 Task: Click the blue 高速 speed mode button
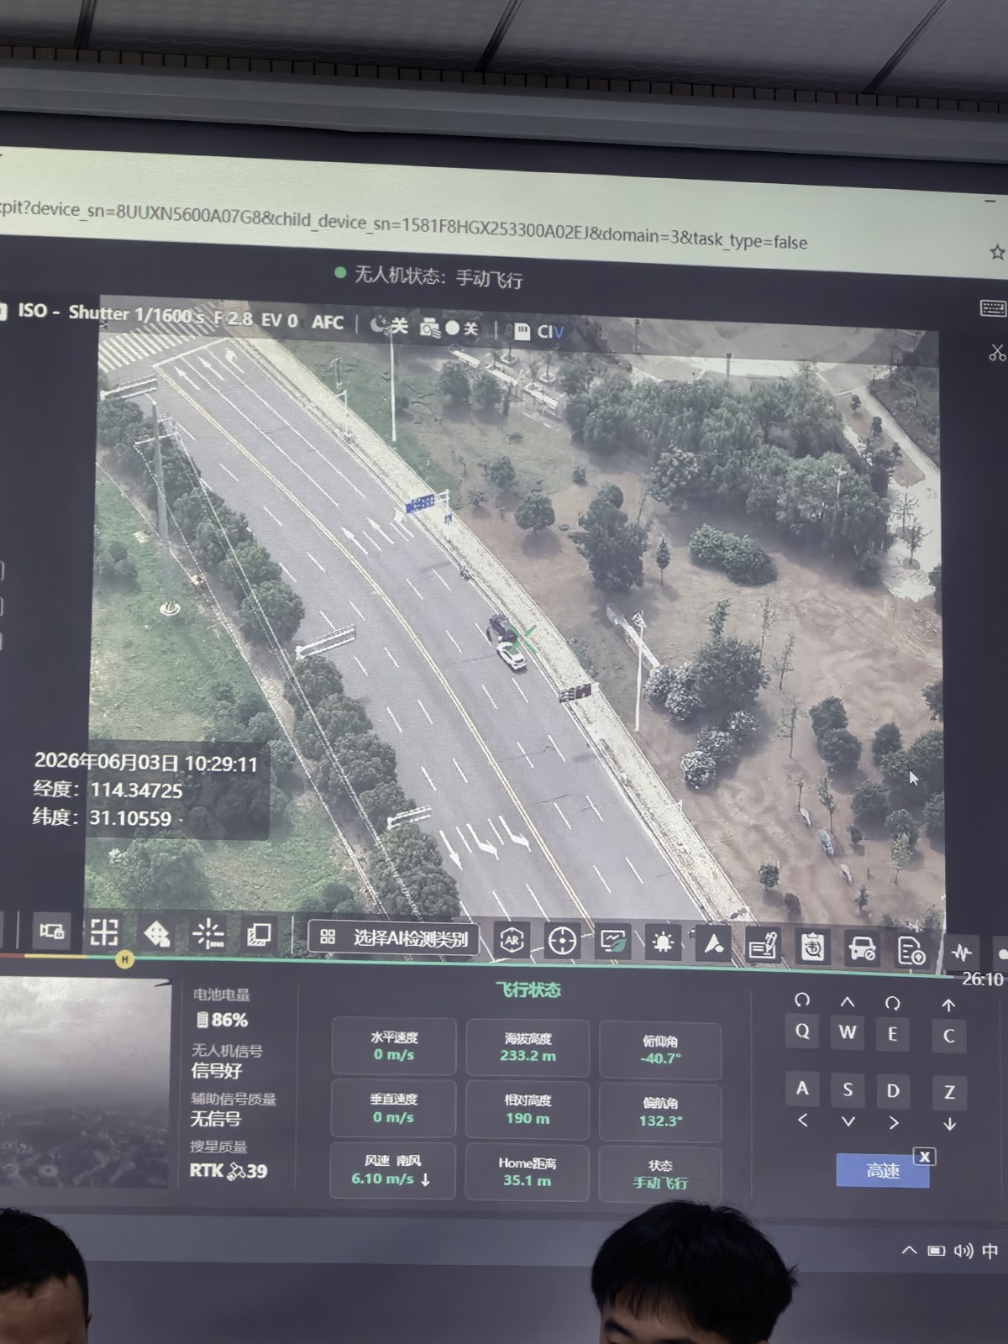(x=883, y=1170)
